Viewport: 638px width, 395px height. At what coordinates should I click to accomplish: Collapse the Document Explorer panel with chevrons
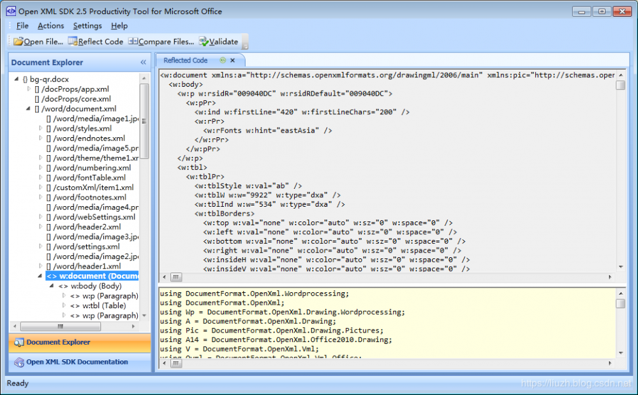[x=143, y=63]
